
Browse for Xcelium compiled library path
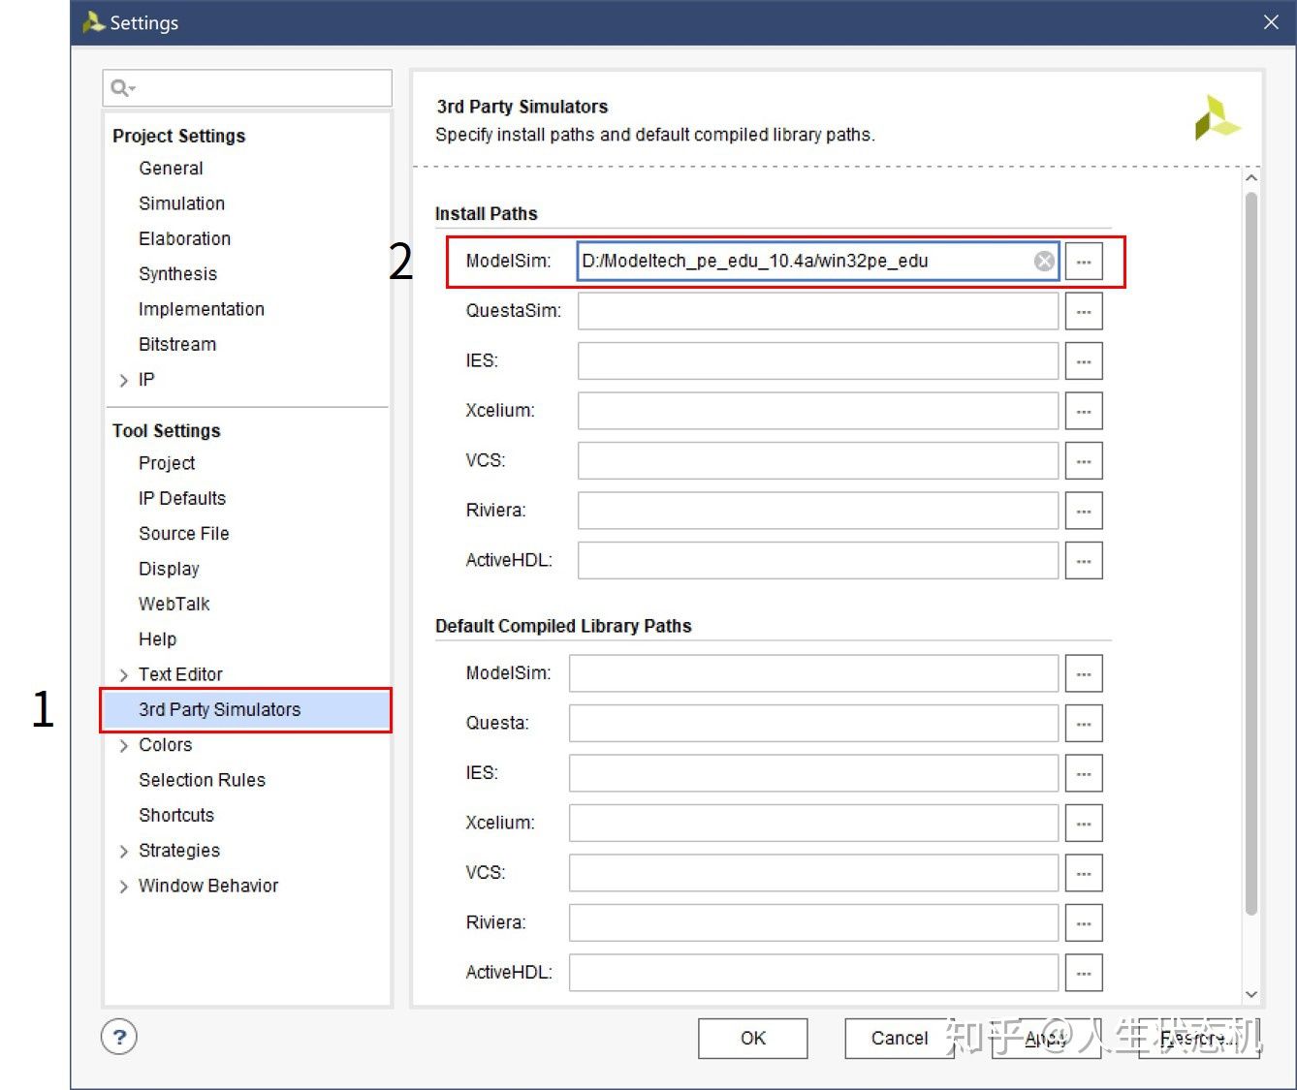1084,824
